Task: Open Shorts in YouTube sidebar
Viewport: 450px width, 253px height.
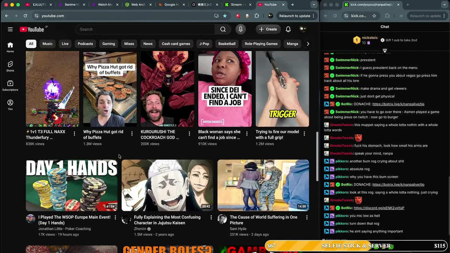Action: [x=10, y=66]
